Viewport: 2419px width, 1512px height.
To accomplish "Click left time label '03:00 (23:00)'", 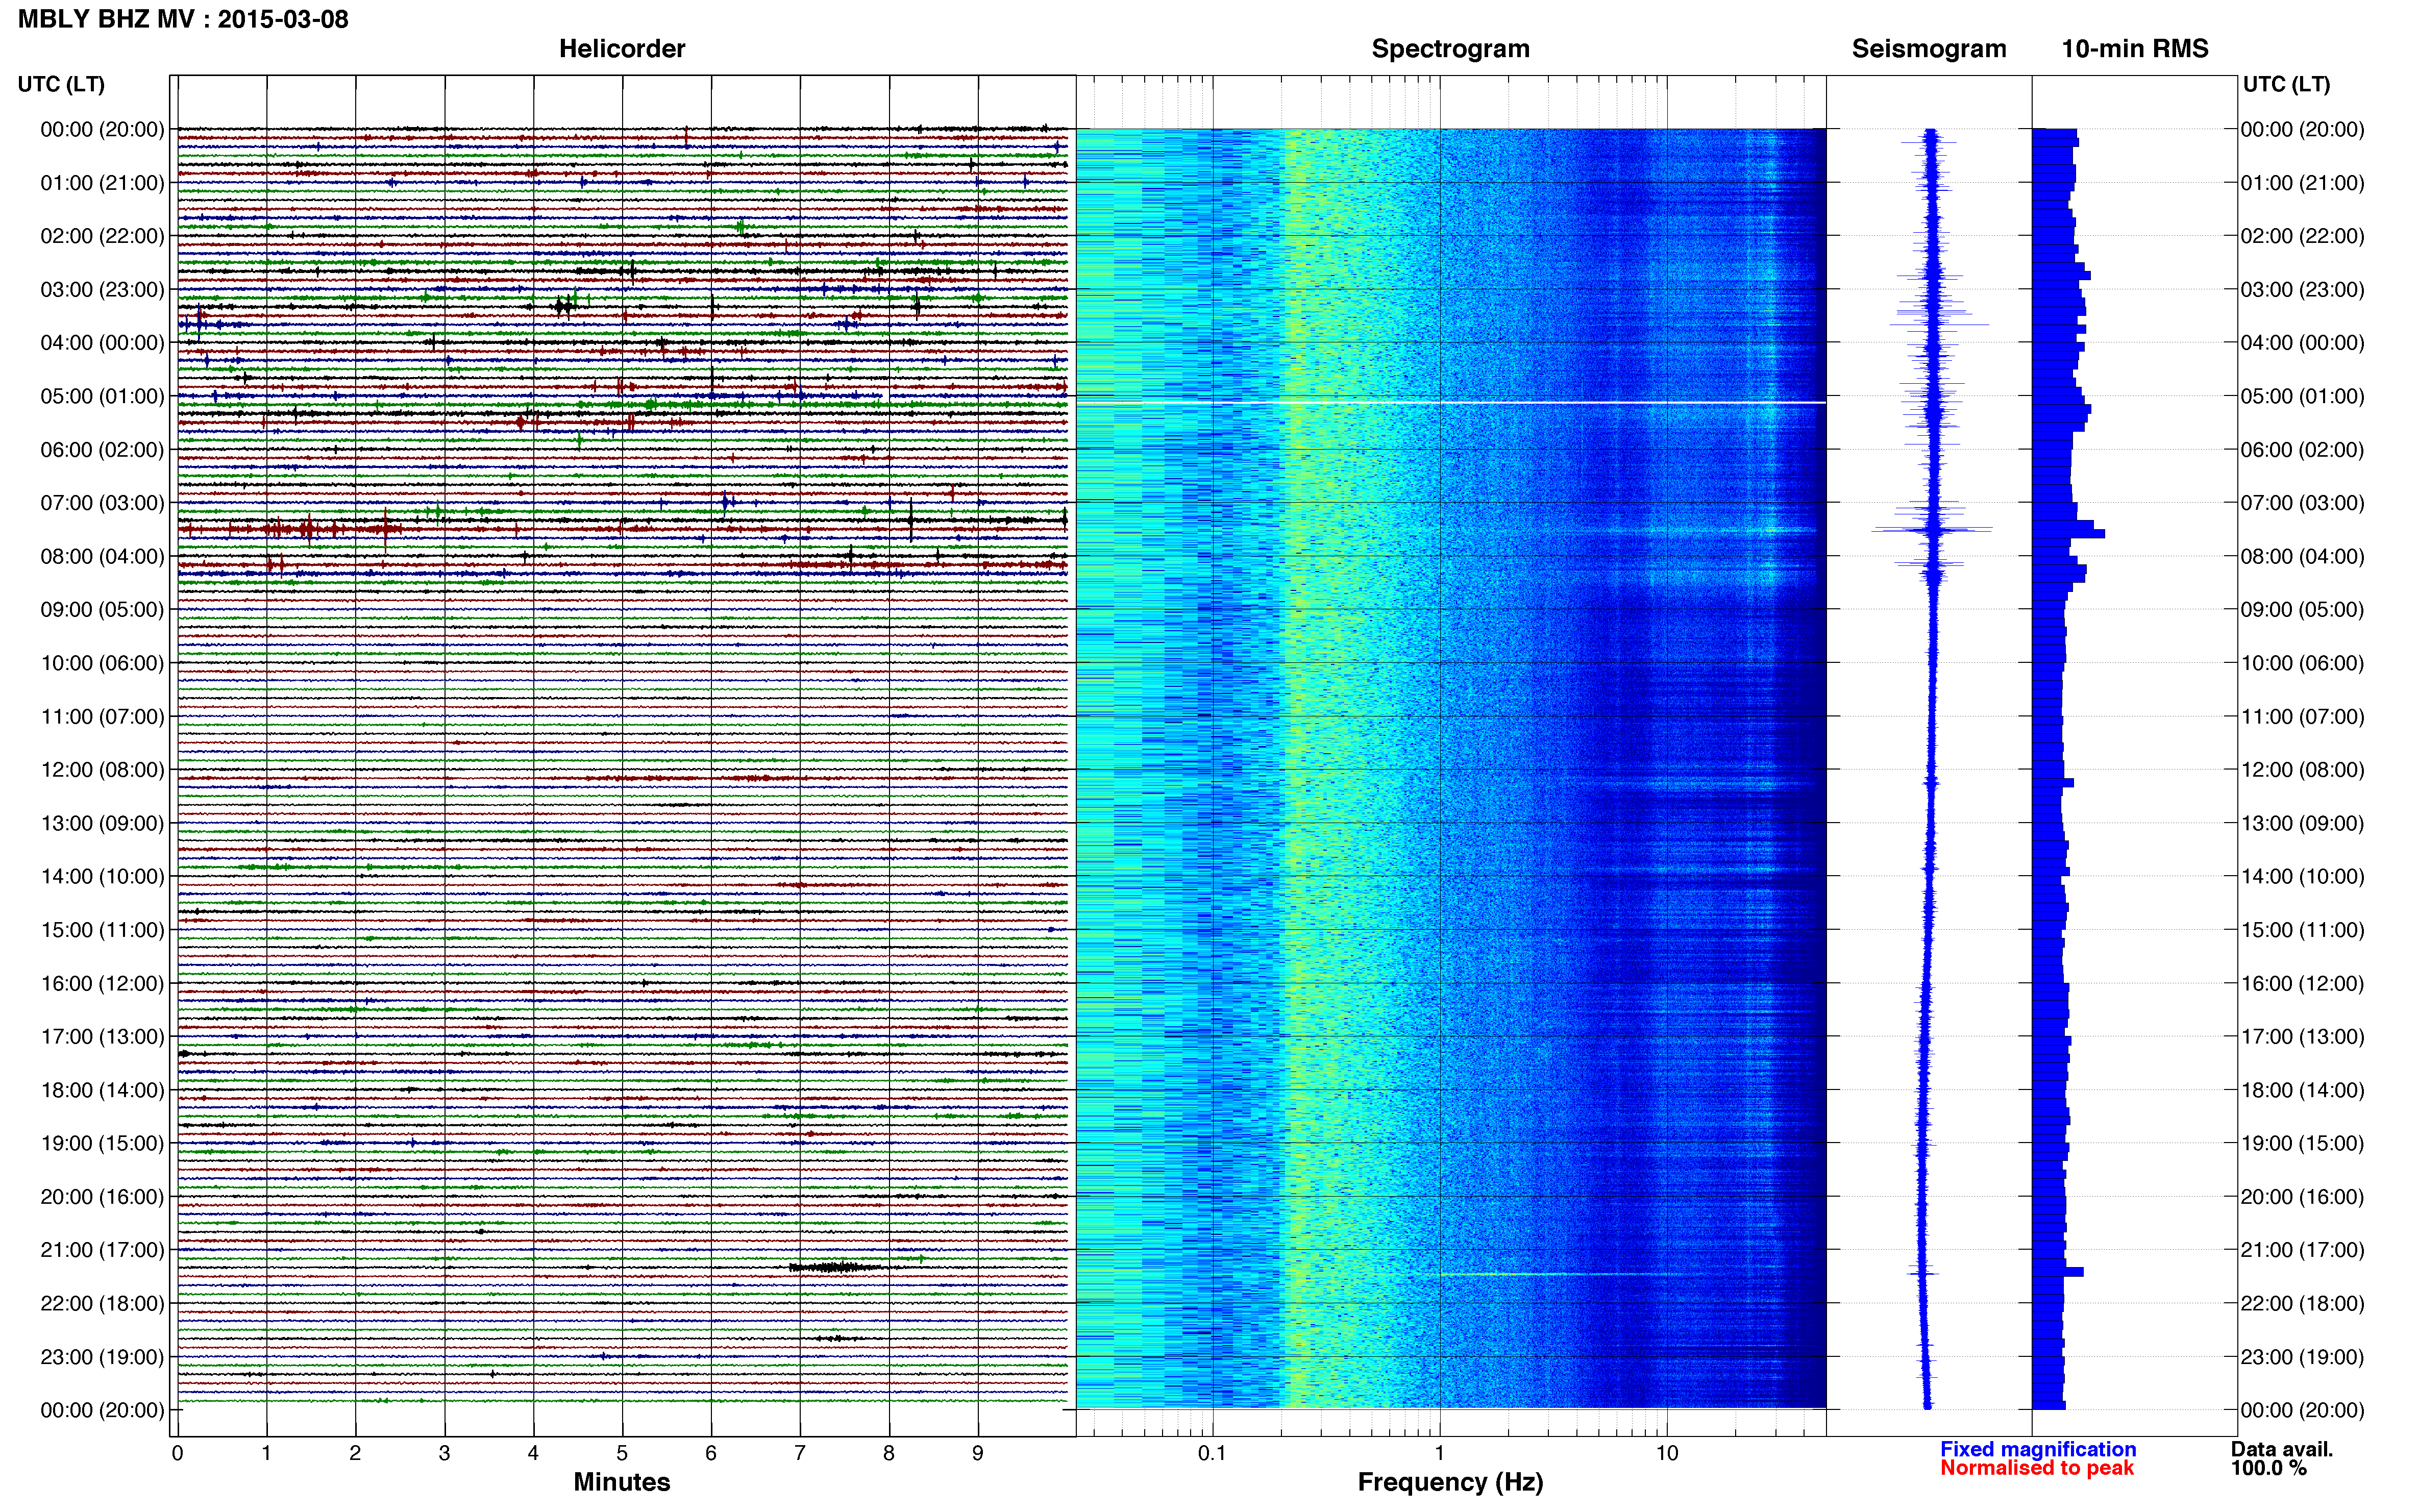I will point(102,290).
